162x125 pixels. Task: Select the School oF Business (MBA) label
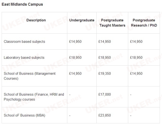tap(25, 115)
